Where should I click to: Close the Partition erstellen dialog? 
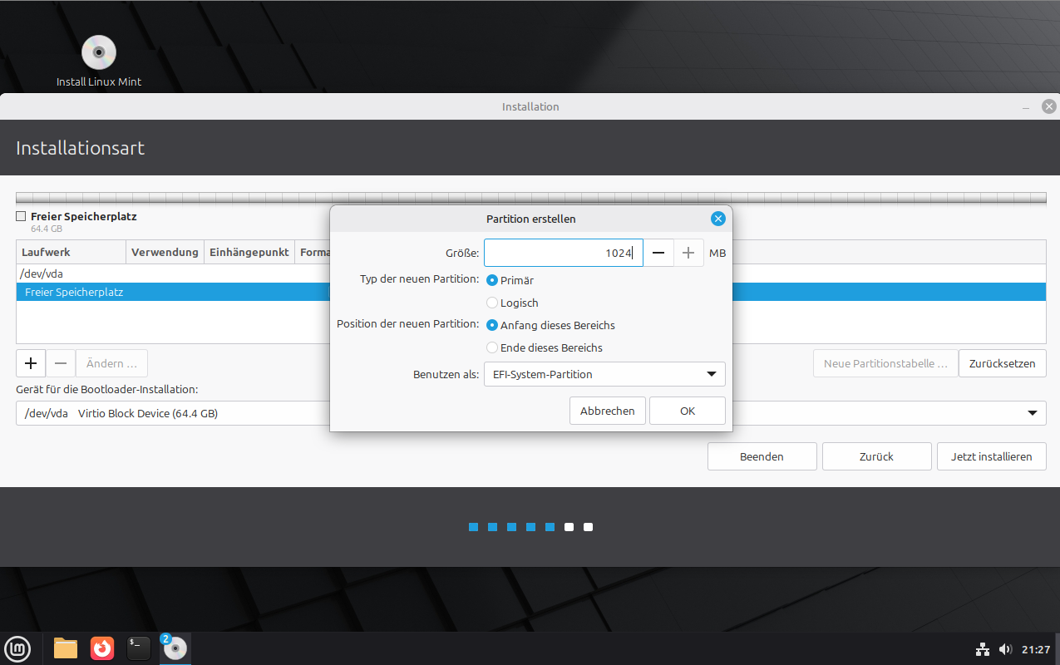point(718,219)
